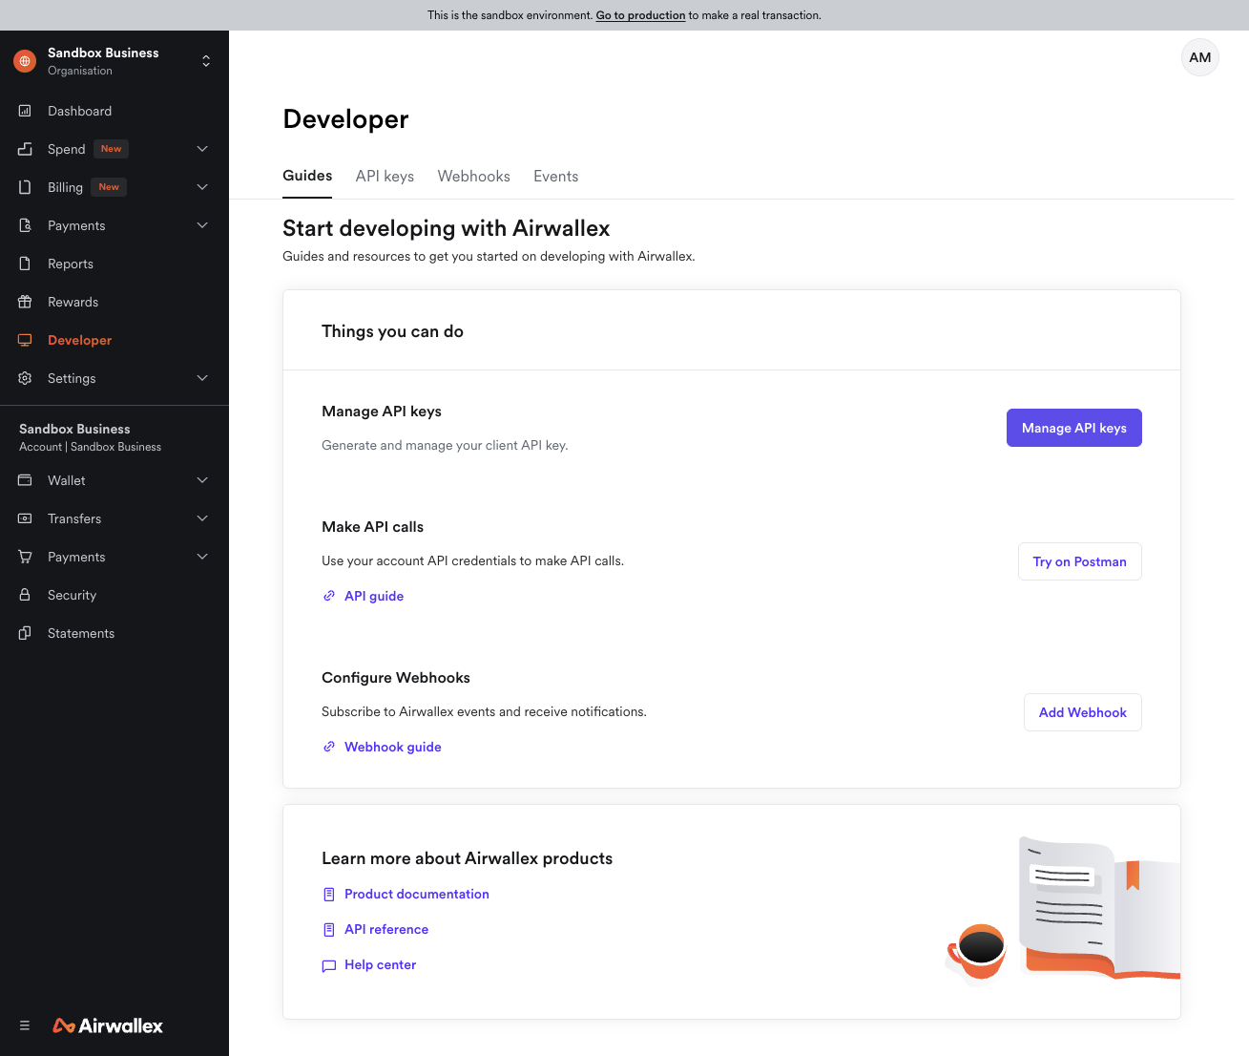This screenshot has width=1249, height=1056.
Task: Switch to the API keys tab
Action: [385, 176]
